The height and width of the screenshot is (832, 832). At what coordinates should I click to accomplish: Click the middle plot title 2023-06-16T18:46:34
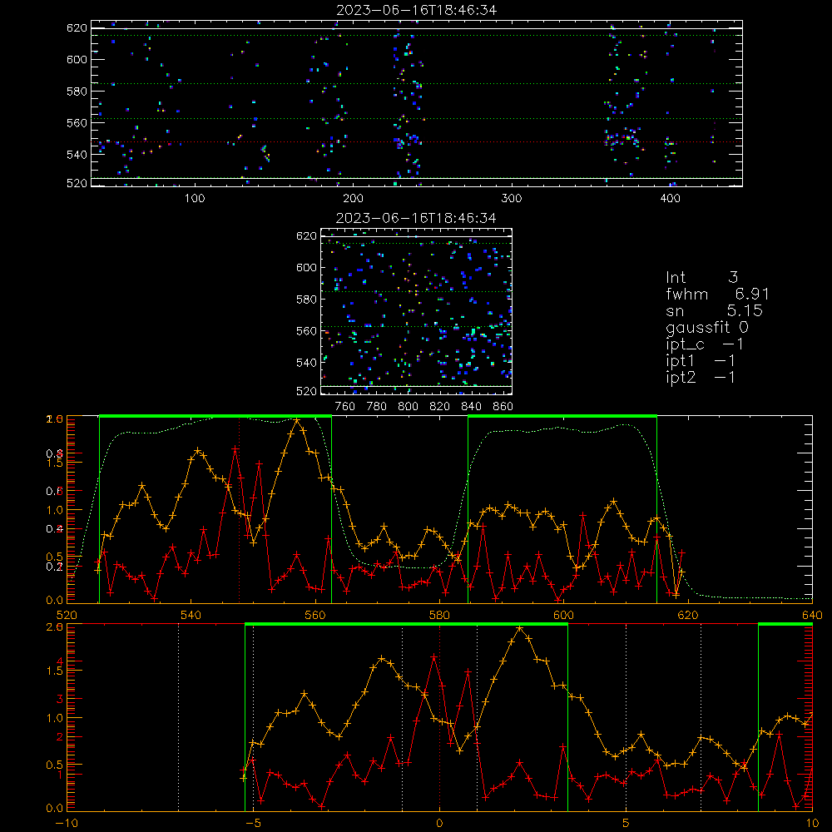(416, 218)
